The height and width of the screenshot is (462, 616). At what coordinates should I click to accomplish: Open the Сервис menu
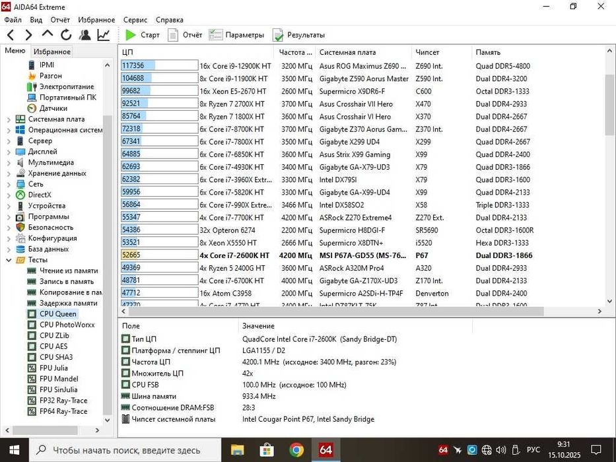pyautogui.click(x=135, y=20)
